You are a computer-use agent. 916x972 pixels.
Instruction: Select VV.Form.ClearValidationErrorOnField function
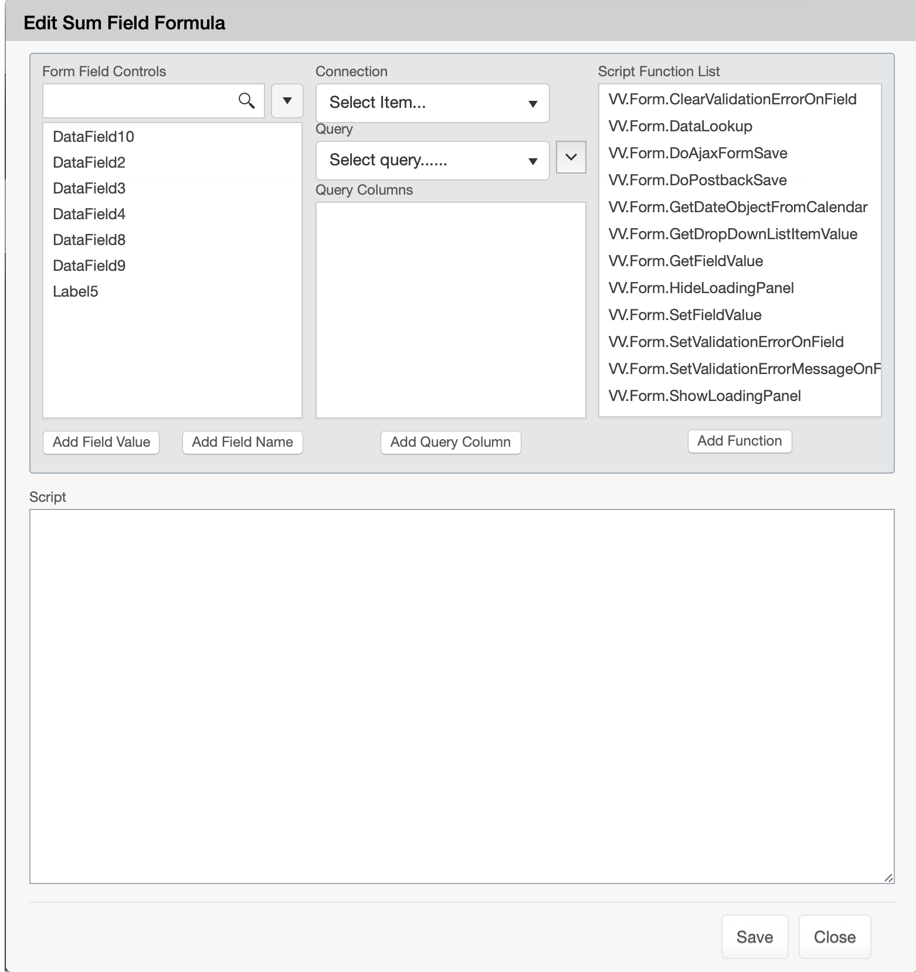tap(740, 99)
